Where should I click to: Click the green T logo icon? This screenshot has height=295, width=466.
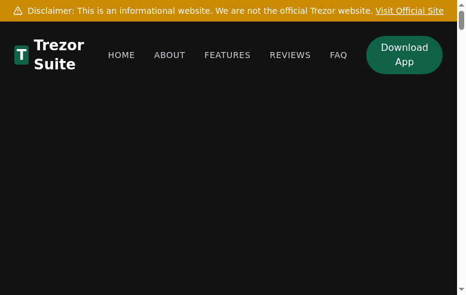(x=22, y=55)
